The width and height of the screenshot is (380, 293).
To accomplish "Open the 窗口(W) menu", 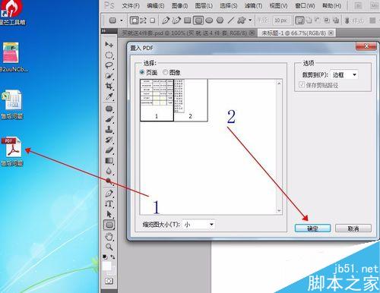I will click(305, 6).
